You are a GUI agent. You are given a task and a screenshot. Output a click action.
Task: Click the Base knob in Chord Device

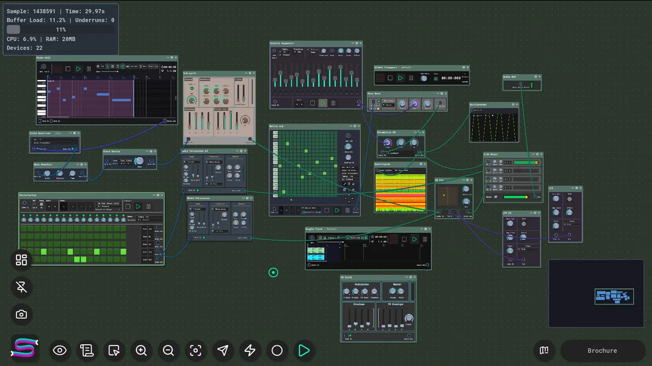[x=140, y=161]
